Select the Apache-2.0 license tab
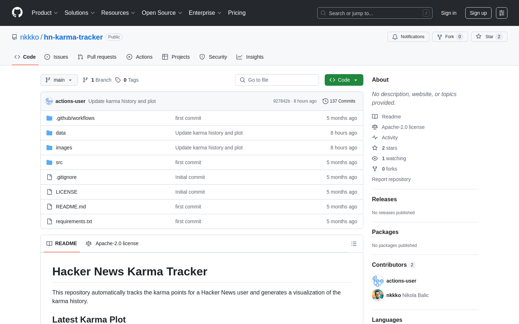This screenshot has height=324, width=519. coord(112,244)
